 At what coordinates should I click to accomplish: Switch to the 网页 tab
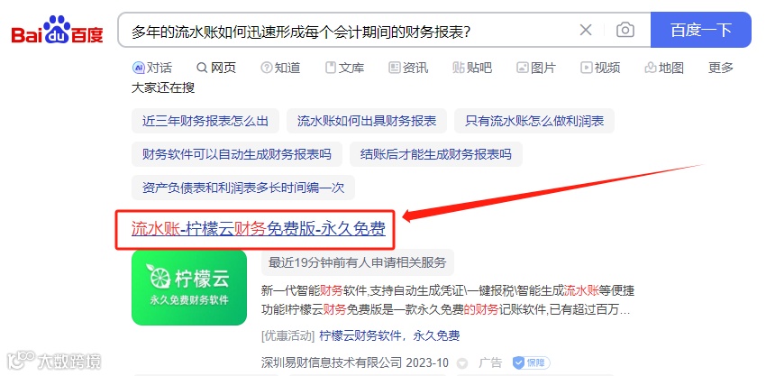pos(216,68)
